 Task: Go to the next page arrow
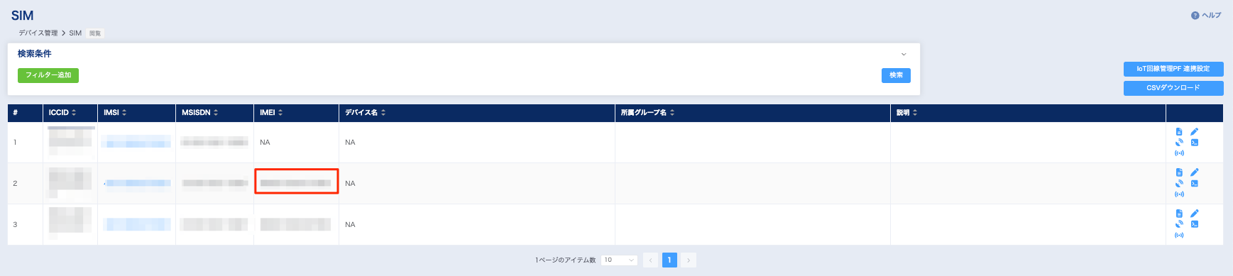tap(688, 260)
